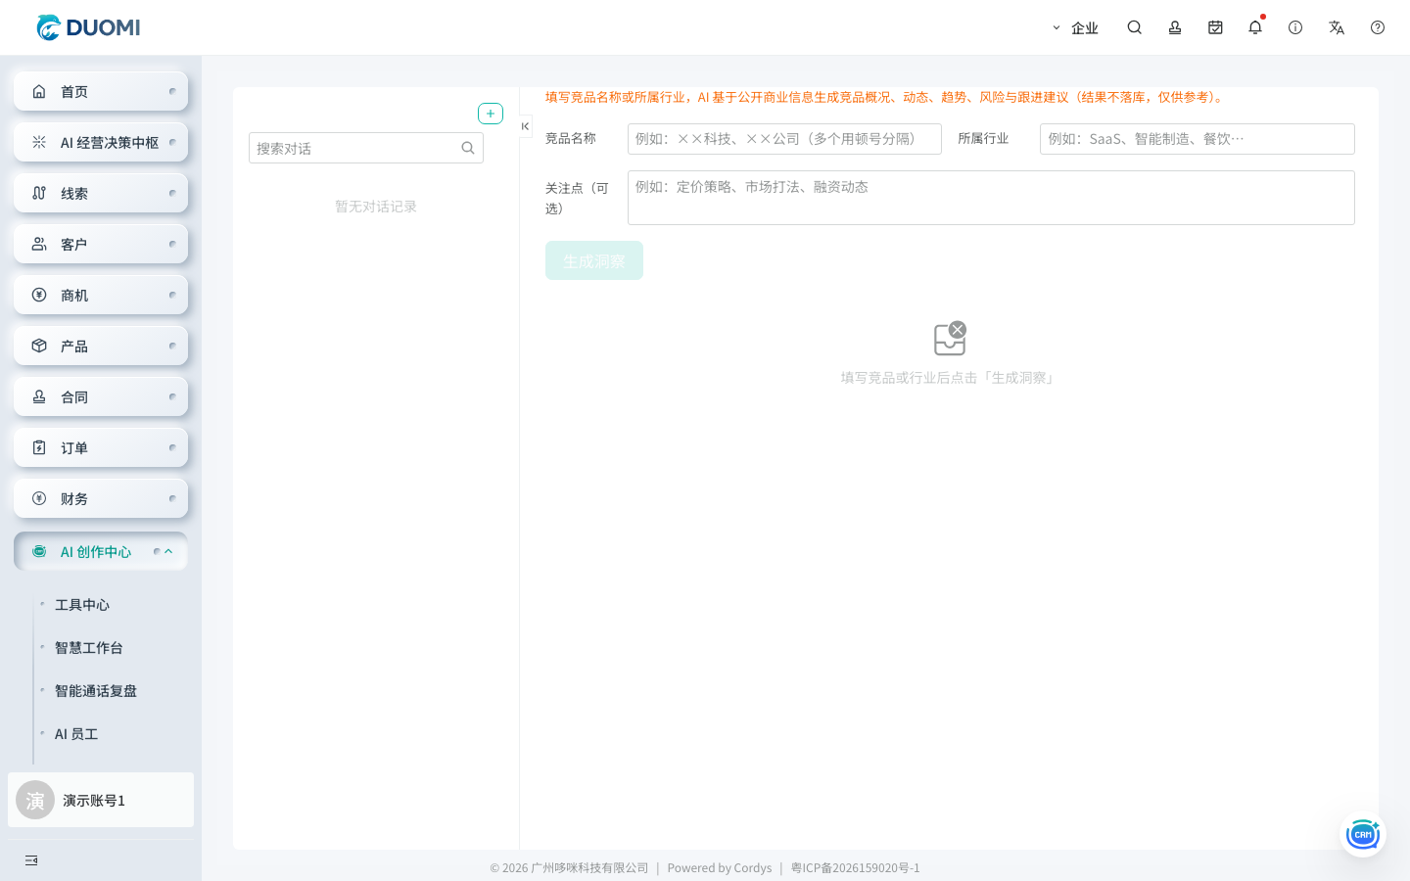Screen dimensions: 1410x881
Task: Open the notification bell
Action: click(x=1255, y=27)
